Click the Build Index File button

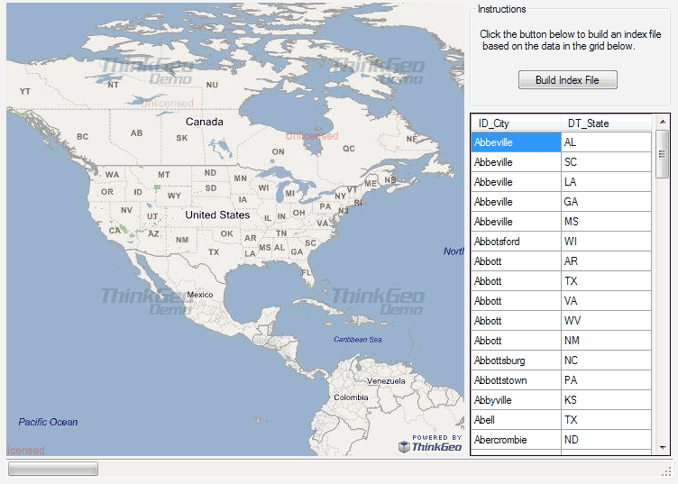coord(567,80)
